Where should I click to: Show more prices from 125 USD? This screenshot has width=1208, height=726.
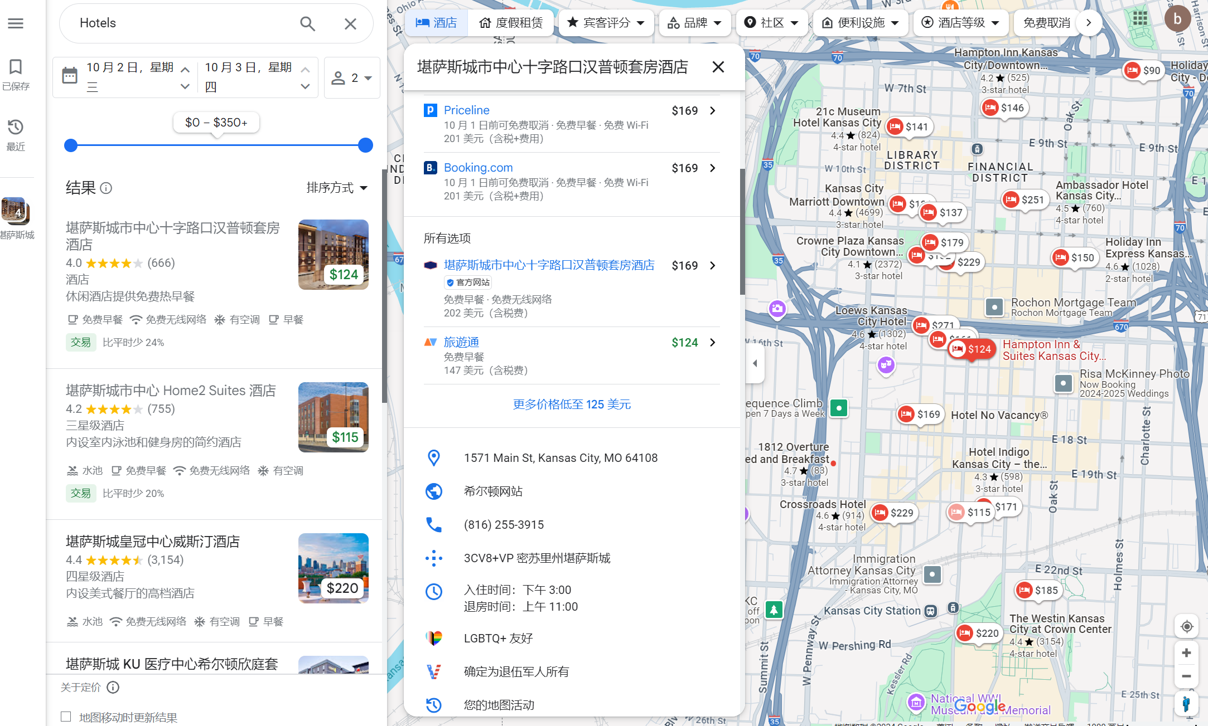(x=572, y=405)
